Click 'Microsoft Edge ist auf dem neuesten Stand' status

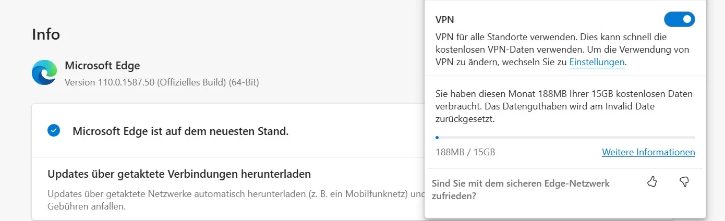pos(180,131)
